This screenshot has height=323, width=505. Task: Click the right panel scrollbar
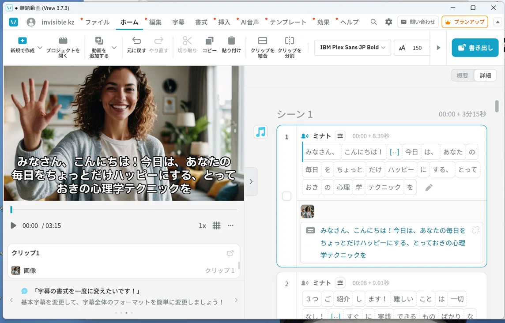click(x=497, y=106)
